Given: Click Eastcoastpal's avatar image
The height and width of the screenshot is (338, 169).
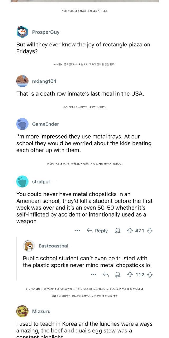Looking at the screenshot, I should coord(29,246).
